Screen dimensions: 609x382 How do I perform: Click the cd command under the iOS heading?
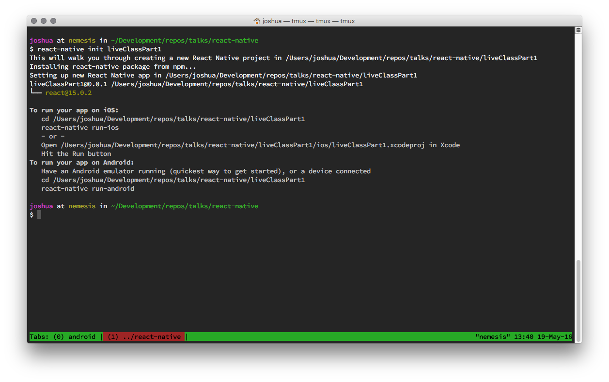(x=173, y=119)
